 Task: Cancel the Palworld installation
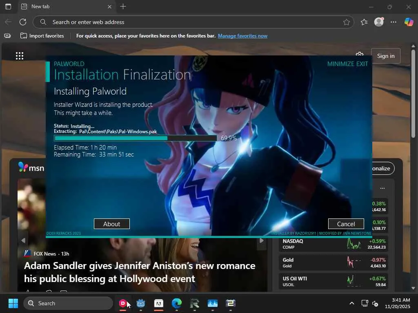(346, 224)
